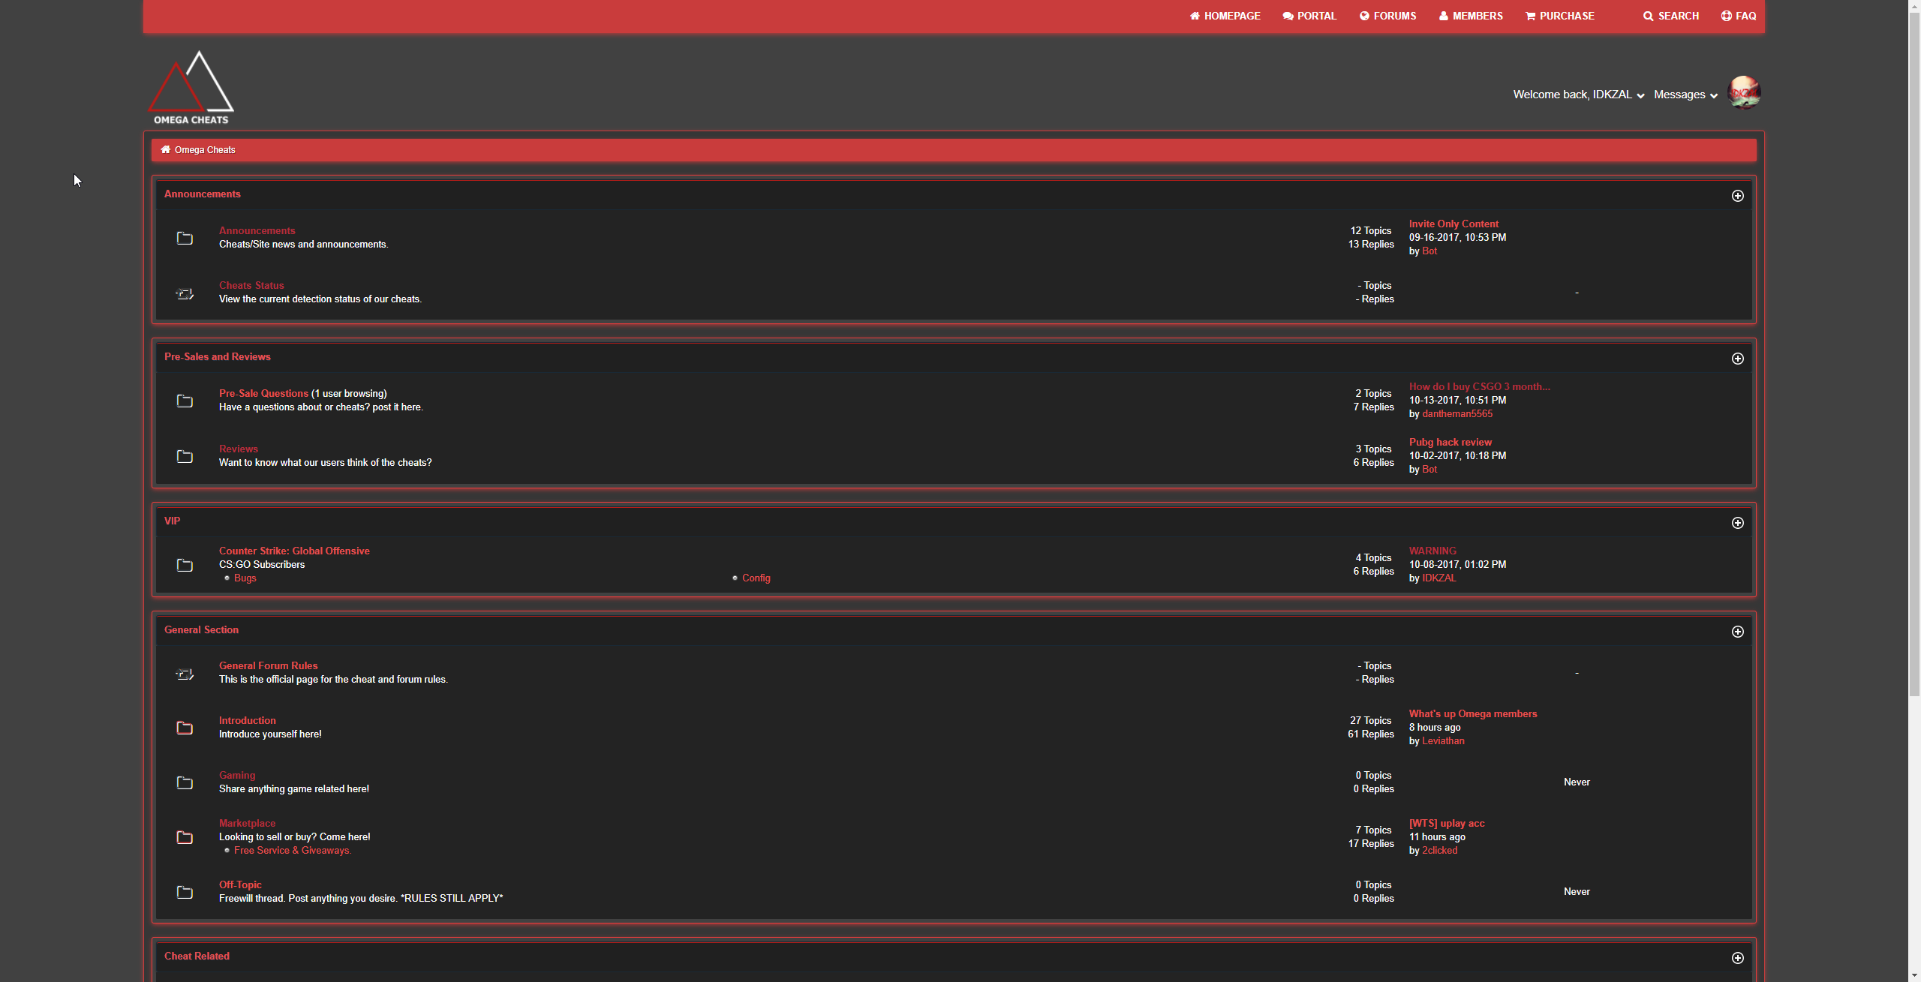Click the Search magnifier icon
1921x982 pixels.
tap(1648, 16)
